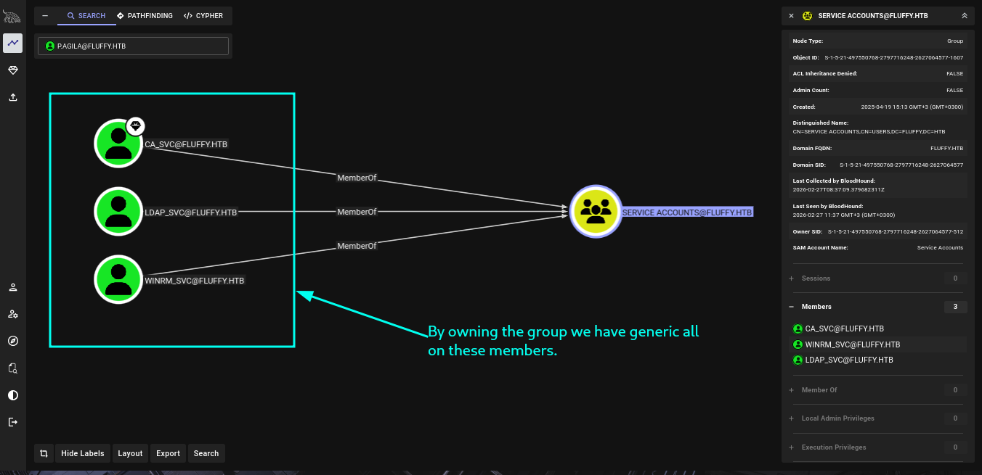The image size is (982, 475).
Task: Click the upload data icon in sidebar
Action: click(13, 97)
